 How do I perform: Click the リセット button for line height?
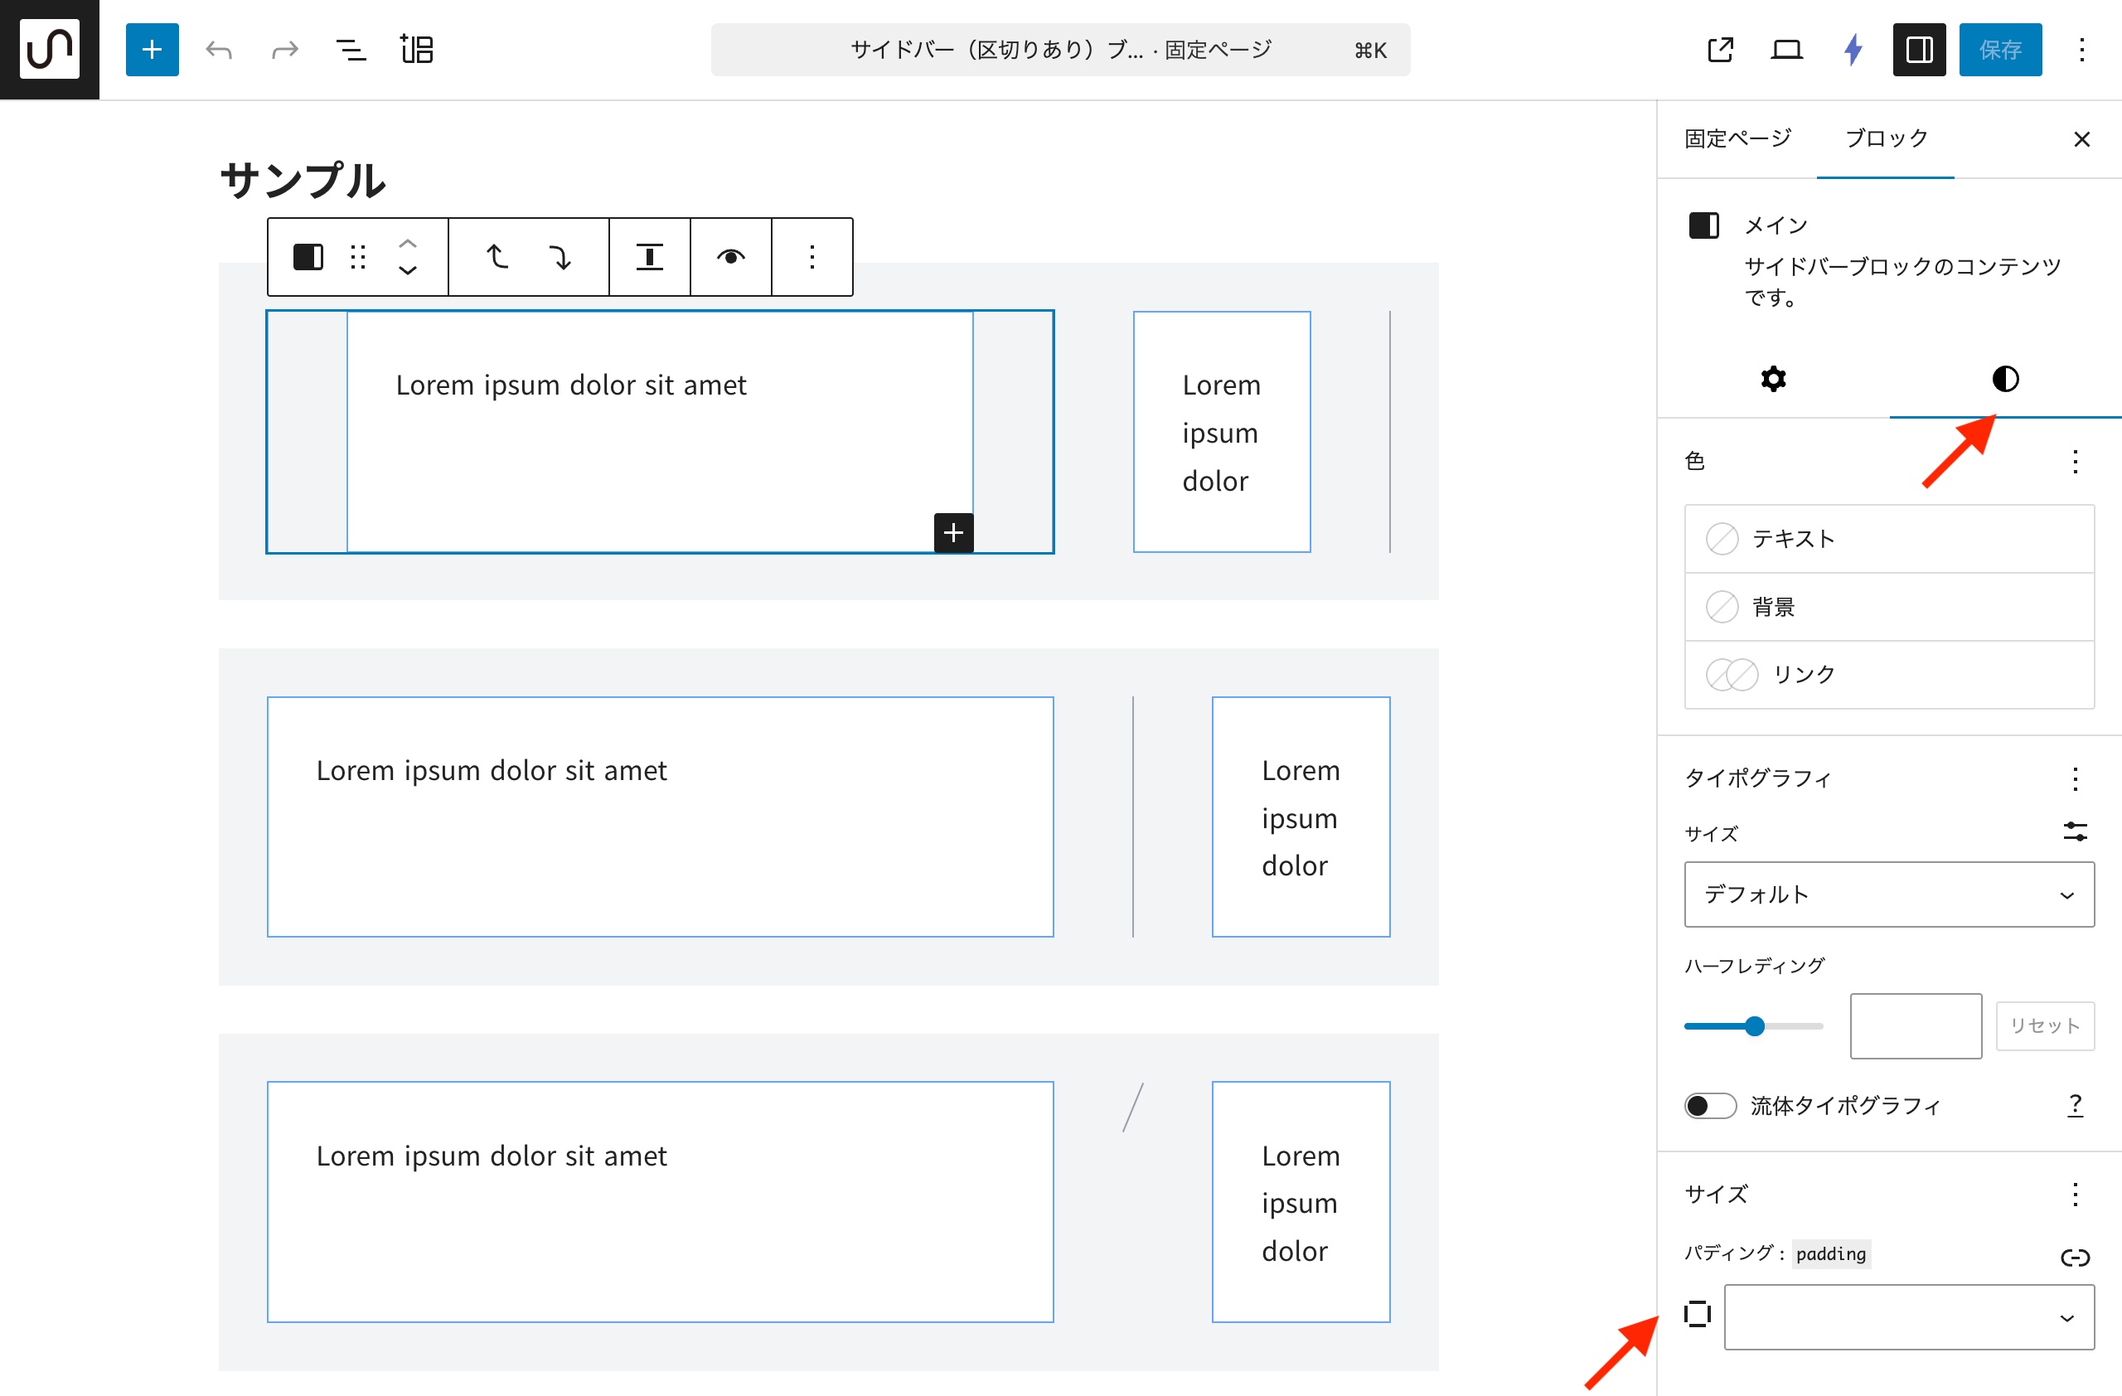coord(2043,1025)
